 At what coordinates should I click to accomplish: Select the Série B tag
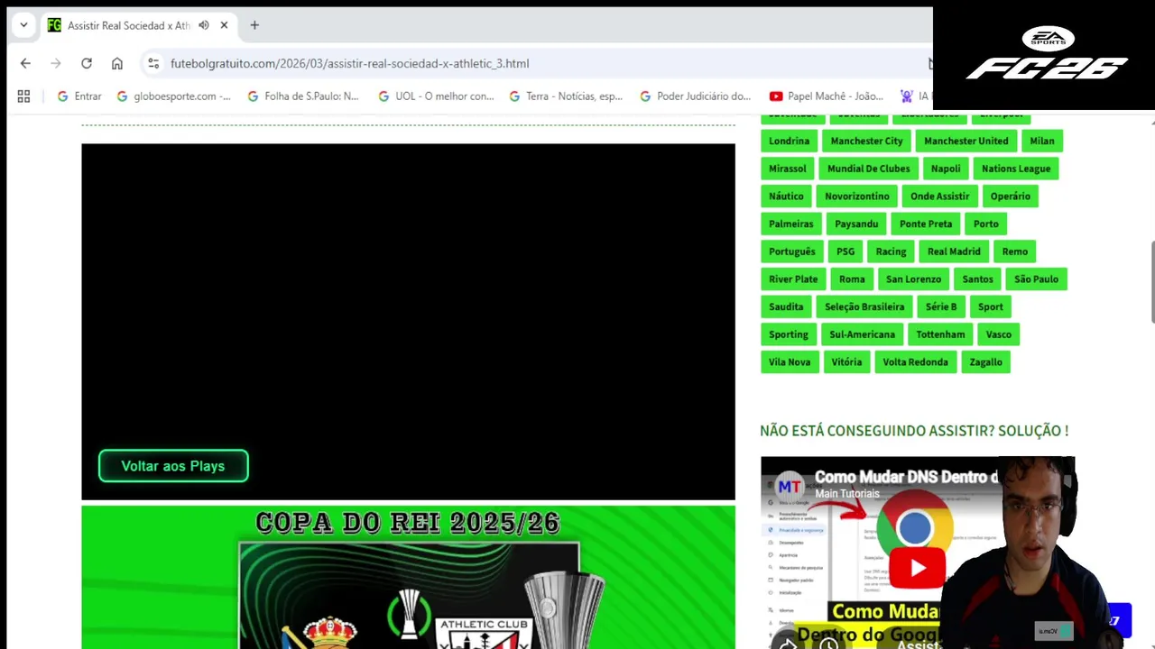(x=941, y=306)
